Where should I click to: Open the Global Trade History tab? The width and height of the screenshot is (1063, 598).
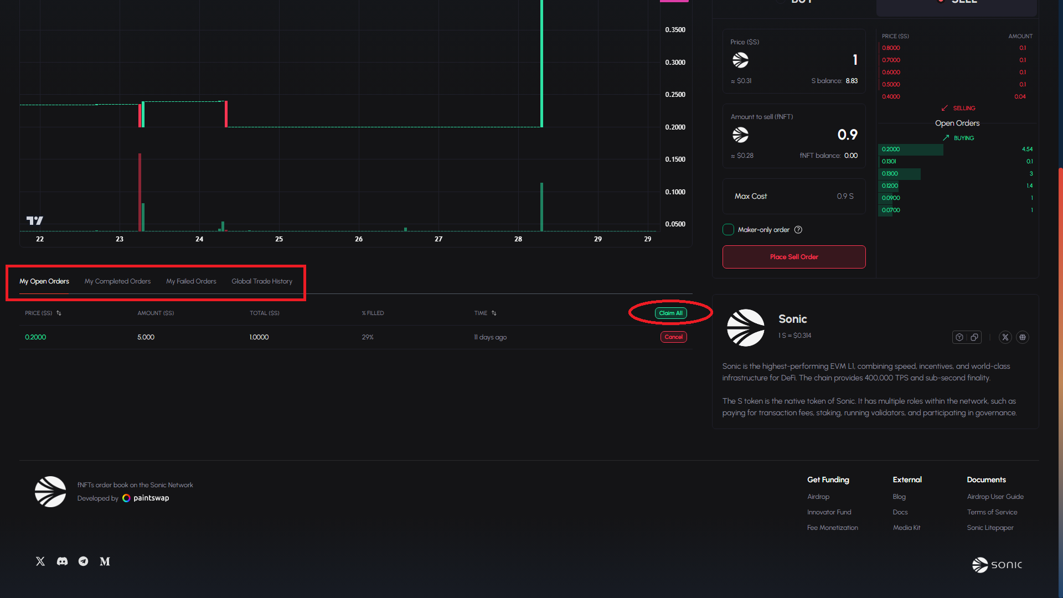point(262,281)
